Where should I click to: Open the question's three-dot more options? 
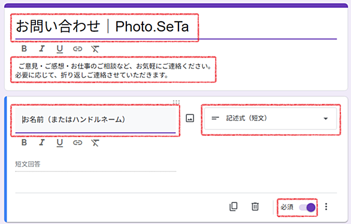pyautogui.click(x=326, y=207)
